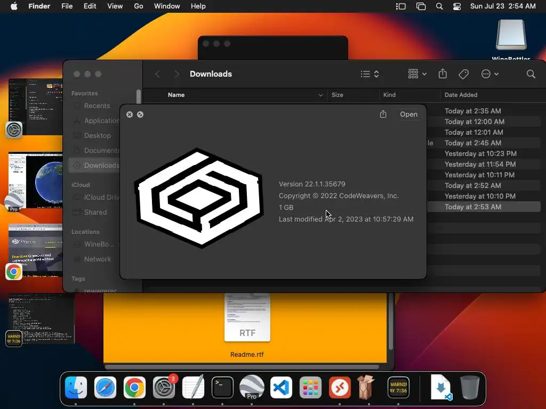Open the Apple menu
Viewport: 546px width, 409px height.
[14, 6]
